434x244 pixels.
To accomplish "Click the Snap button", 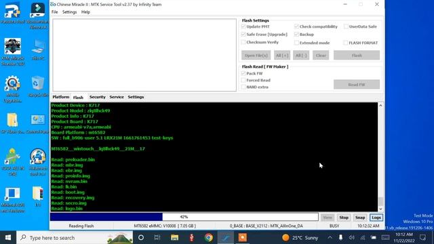I will tap(360, 218).
